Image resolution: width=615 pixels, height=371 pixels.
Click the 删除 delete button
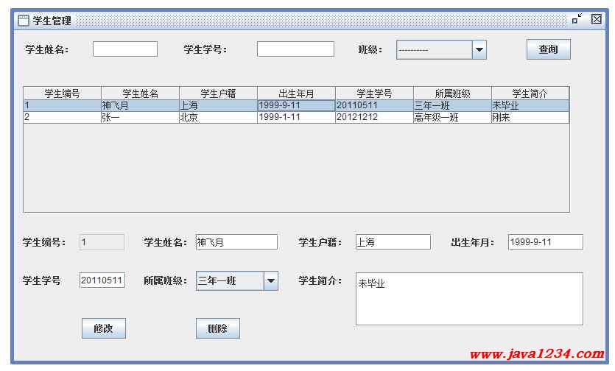click(x=218, y=328)
